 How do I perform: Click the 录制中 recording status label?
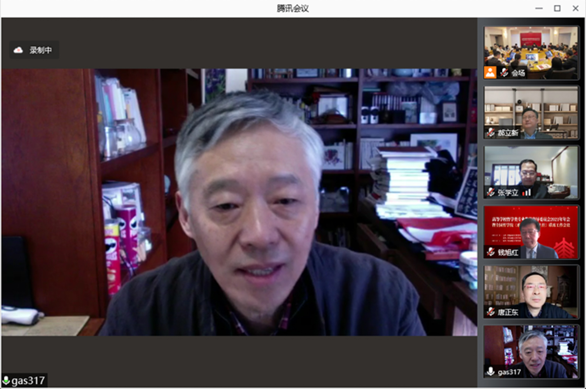coord(40,50)
